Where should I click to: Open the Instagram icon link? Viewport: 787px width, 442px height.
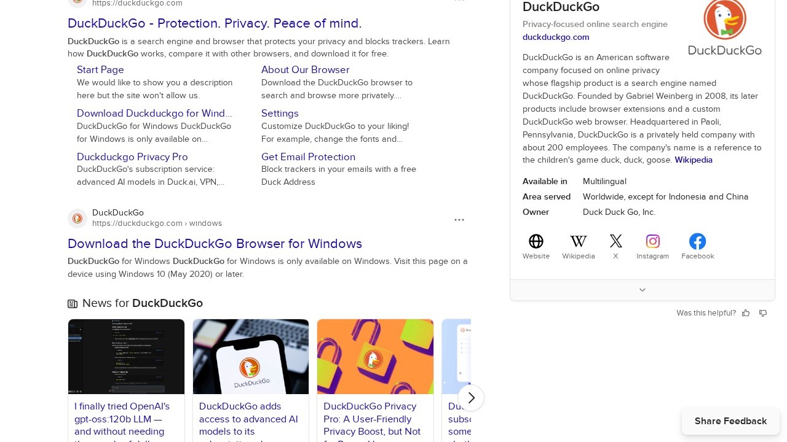click(x=652, y=241)
